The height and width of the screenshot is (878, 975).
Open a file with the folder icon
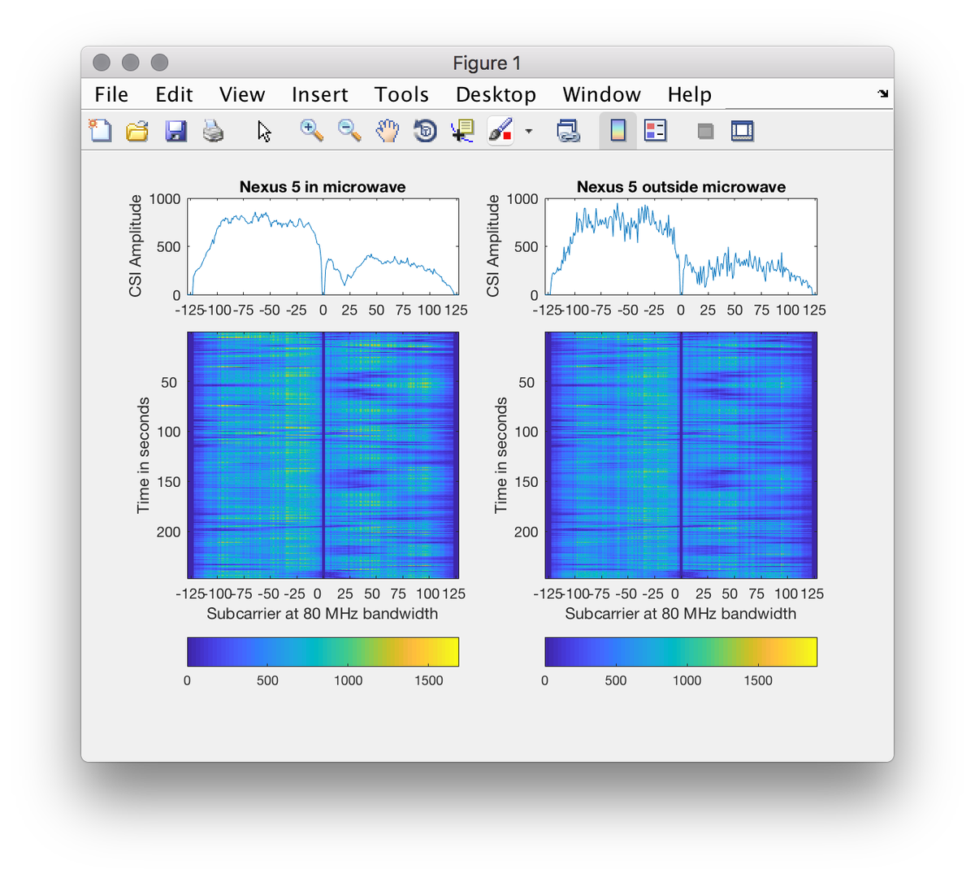coord(137,130)
